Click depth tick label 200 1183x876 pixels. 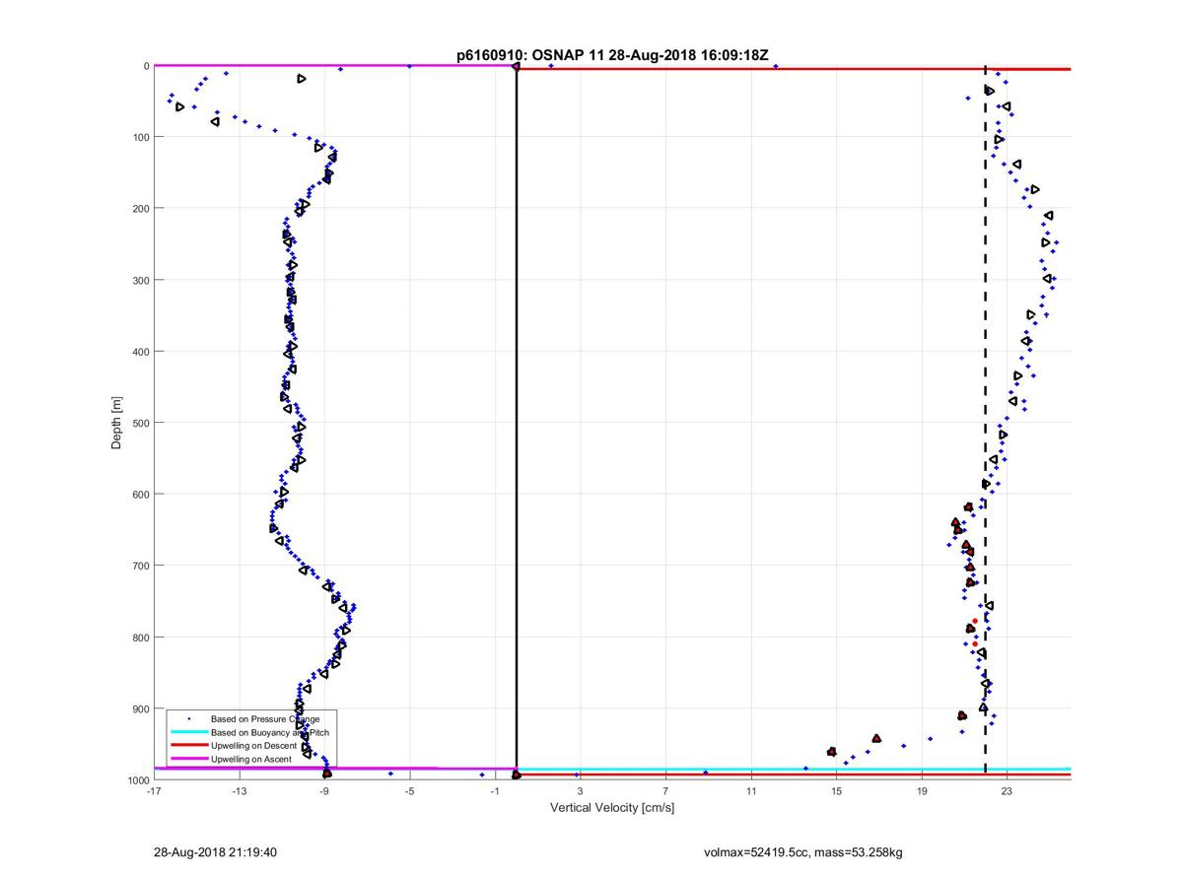(140, 209)
